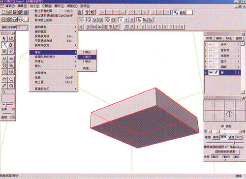The height and width of the screenshot is (179, 246).
Task: Choose the eyedropper tool
Action: [4, 86]
